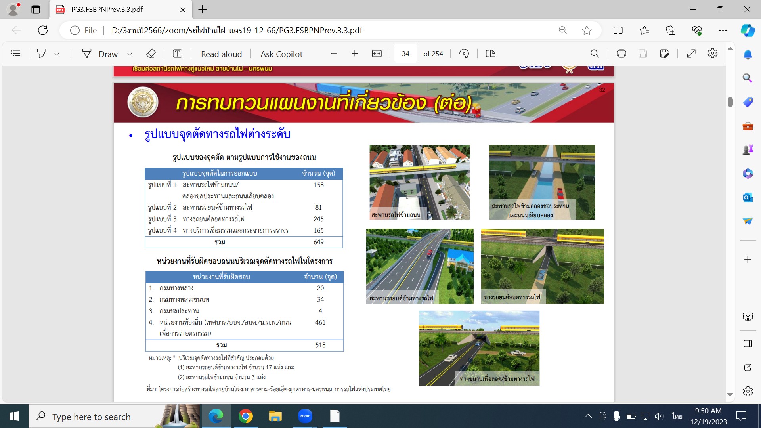Toggle the Page view layout button
The image size is (761, 428).
click(491, 53)
